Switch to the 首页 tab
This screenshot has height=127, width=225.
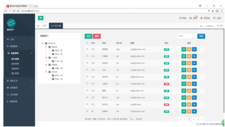45,26
